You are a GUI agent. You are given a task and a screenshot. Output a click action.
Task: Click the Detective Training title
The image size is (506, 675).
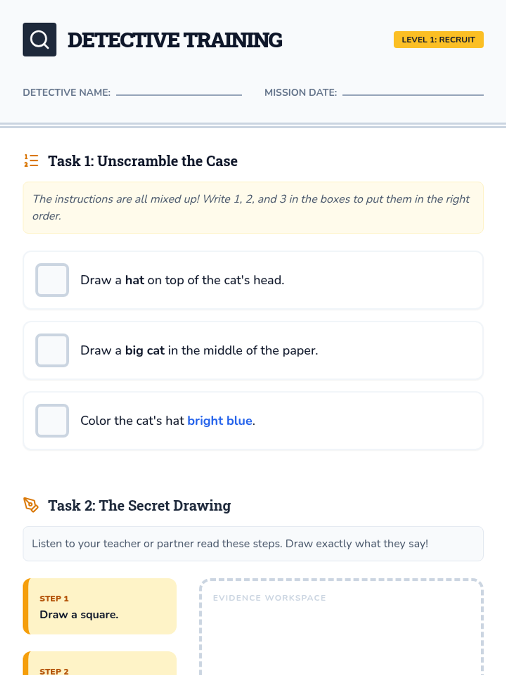(175, 40)
